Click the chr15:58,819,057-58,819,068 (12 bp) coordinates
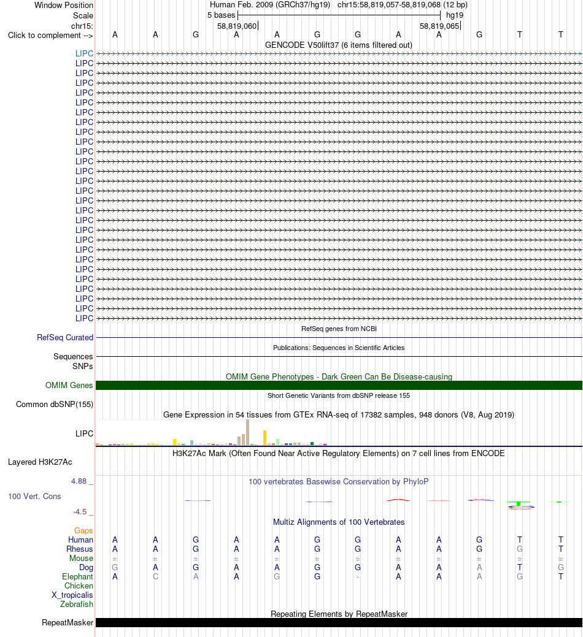This screenshot has height=637, width=583. [x=403, y=5]
